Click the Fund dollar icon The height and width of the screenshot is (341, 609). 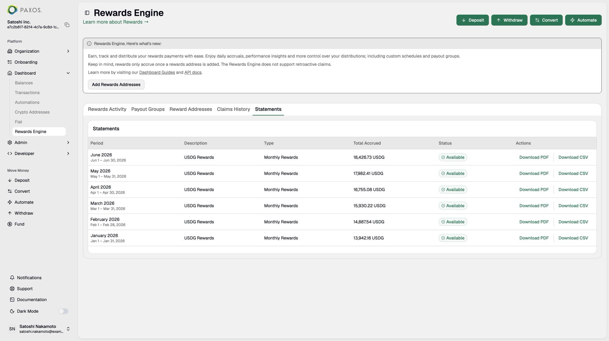pyautogui.click(x=10, y=224)
